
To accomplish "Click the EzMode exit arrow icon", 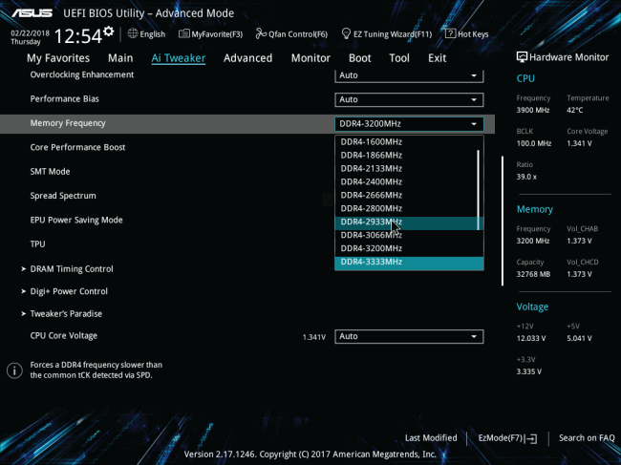I will [x=530, y=438].
